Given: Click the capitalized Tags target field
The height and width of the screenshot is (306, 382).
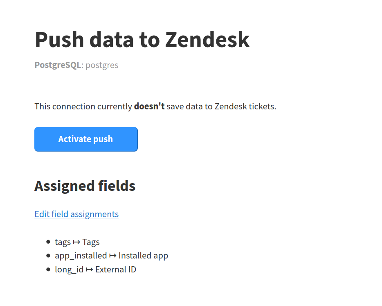Looking at the screenshot, I should point(91,242).
